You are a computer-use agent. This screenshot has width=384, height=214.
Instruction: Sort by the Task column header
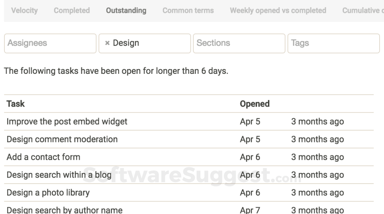click(16, 104)
